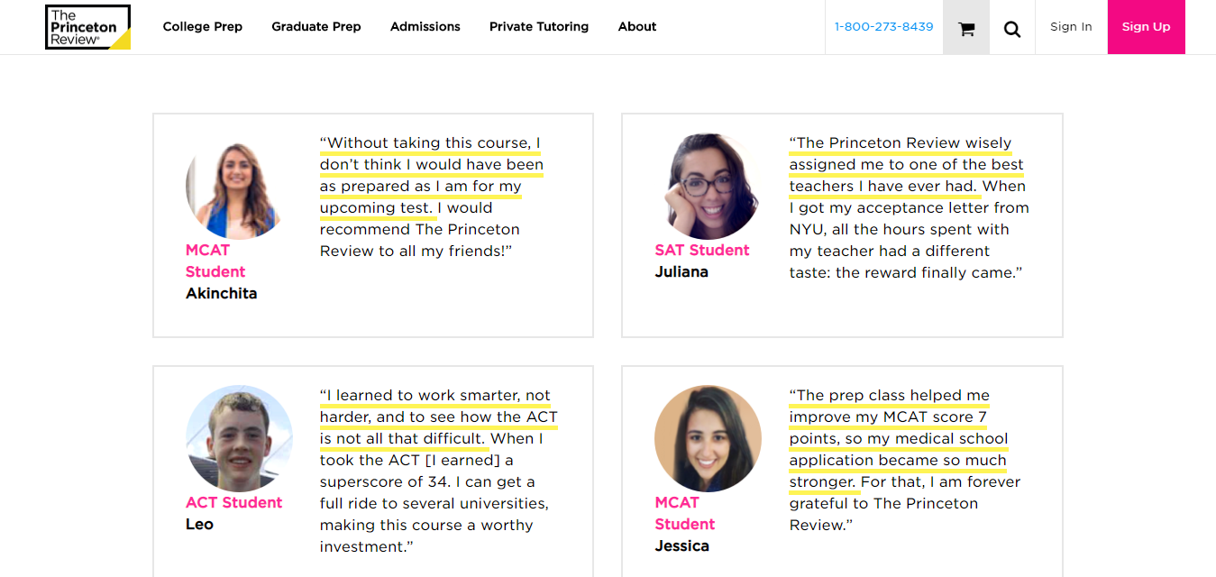Screen dimensions: 1216x577
Task: Click Juliana's profile photo
Action: [708, 187]
